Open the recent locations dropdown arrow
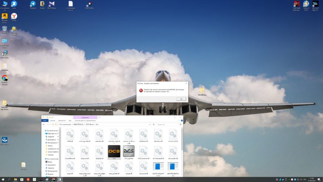Image resolution: width=323 pixels, height=182 pixels. tap(50, 124)
